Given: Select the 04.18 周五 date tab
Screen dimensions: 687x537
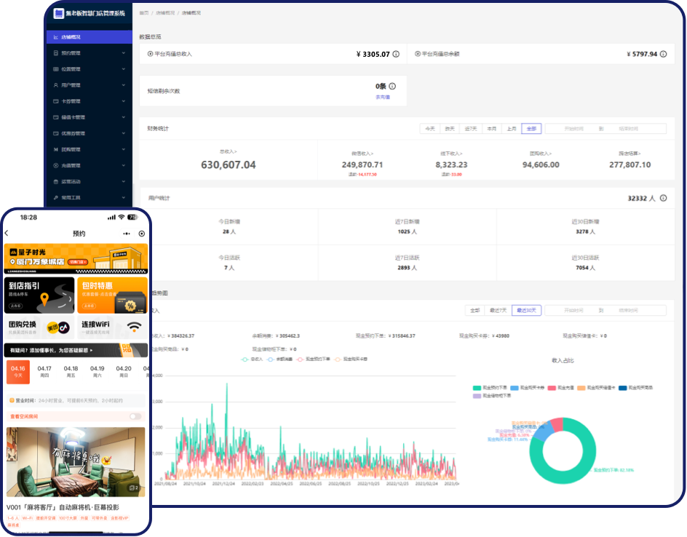Looking at the screenshot, I should coord(71,372).
